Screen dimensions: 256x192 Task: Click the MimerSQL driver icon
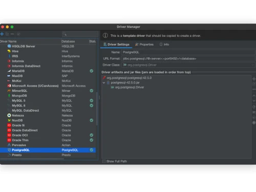coord(9,91)
